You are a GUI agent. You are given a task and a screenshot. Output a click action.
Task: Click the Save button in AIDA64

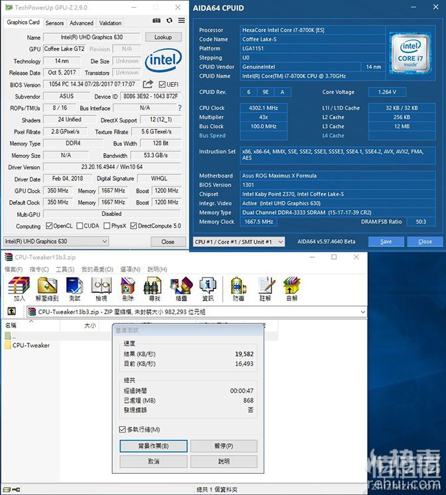[x=386, y=242]
